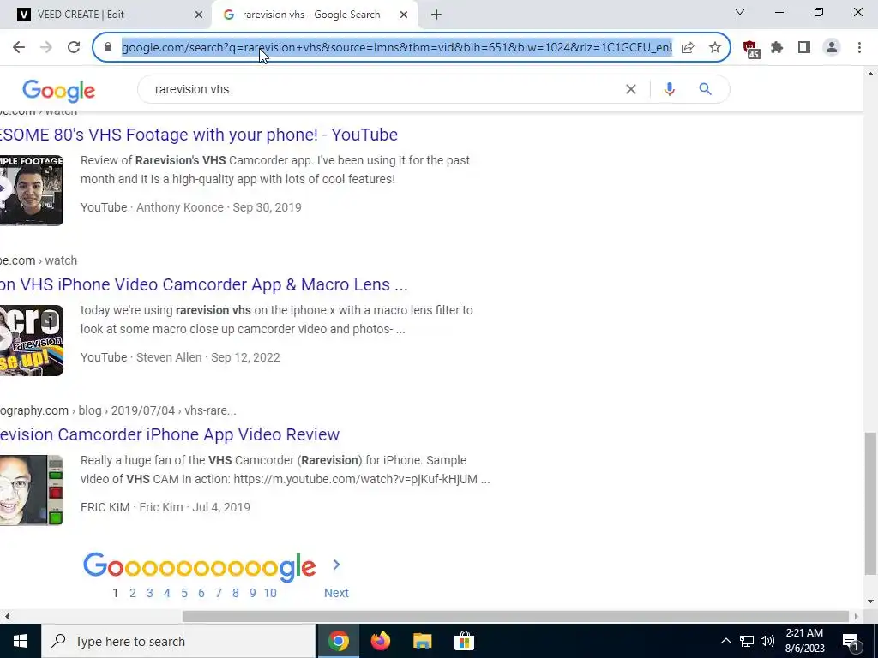Open the network status tray icon

coord(747,641)
